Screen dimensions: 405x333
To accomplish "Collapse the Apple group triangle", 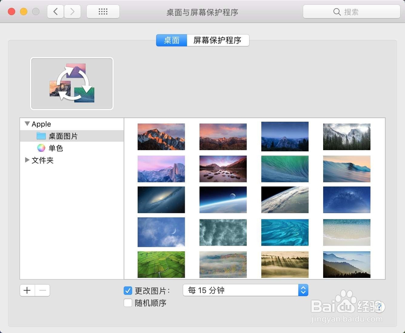I will pyautogui.click(x=27, y=124).
